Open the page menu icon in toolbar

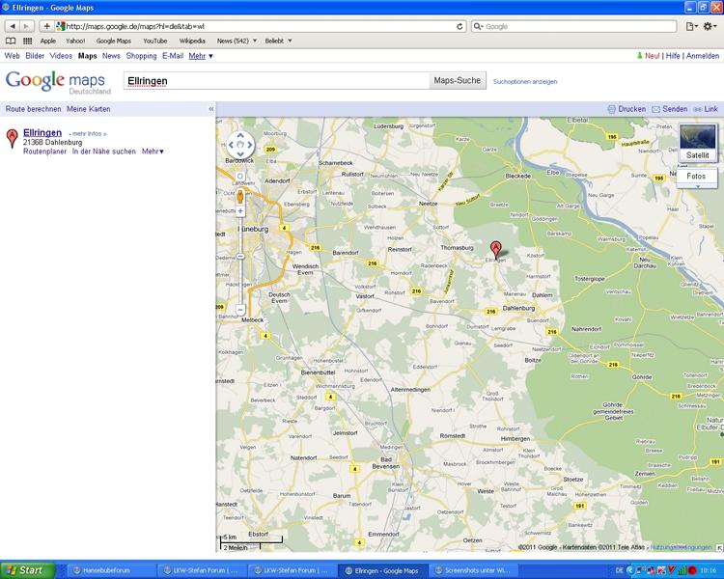pyautogui.click(x=691, y=26)
